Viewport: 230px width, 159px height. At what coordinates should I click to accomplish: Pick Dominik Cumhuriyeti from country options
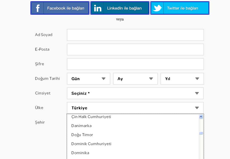(91, 144)
